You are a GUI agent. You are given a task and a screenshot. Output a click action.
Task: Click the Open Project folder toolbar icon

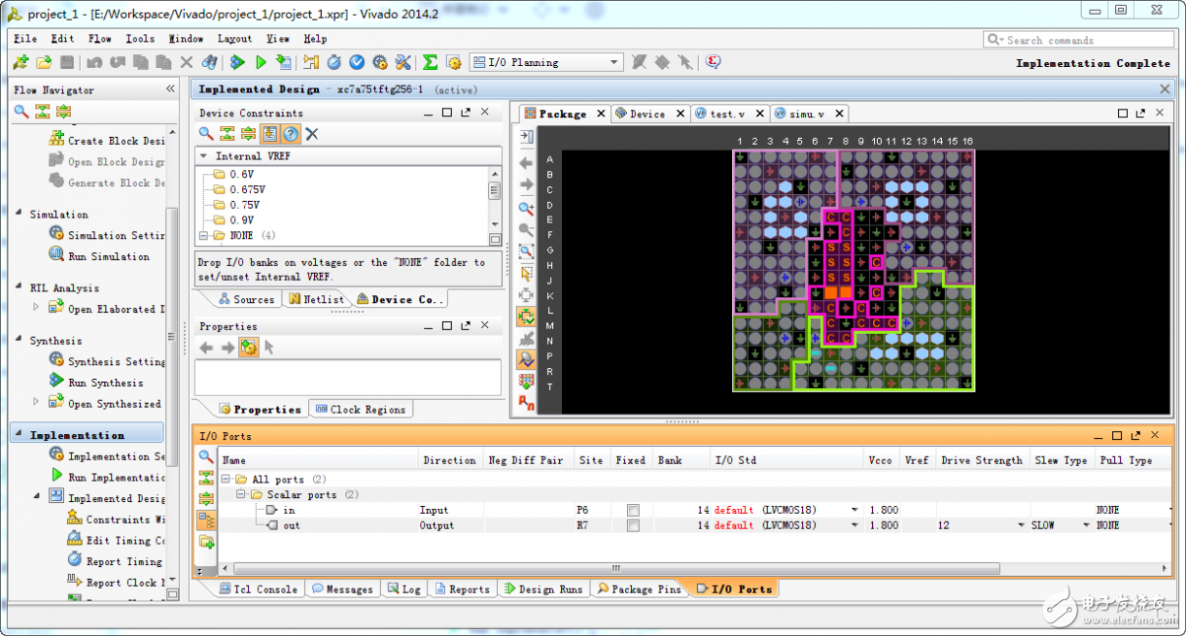44,62
